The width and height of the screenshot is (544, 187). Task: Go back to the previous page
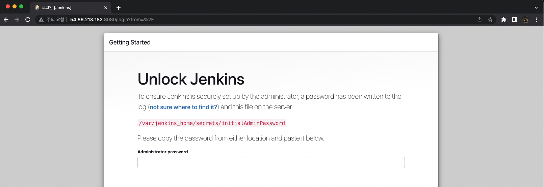coord(6,20)
